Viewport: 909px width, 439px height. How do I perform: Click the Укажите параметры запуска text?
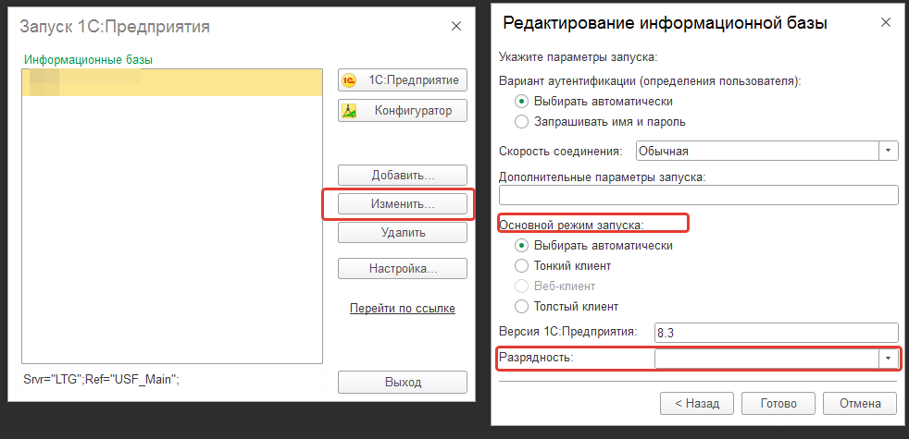[x=579, y=57]
